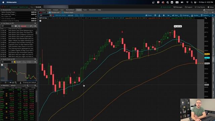
Task: Switch to the Help tab
Action: 99,10
